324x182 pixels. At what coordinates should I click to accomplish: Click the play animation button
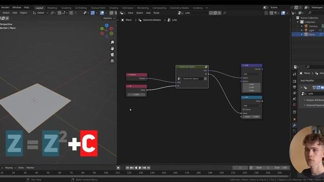click(140, 168)
